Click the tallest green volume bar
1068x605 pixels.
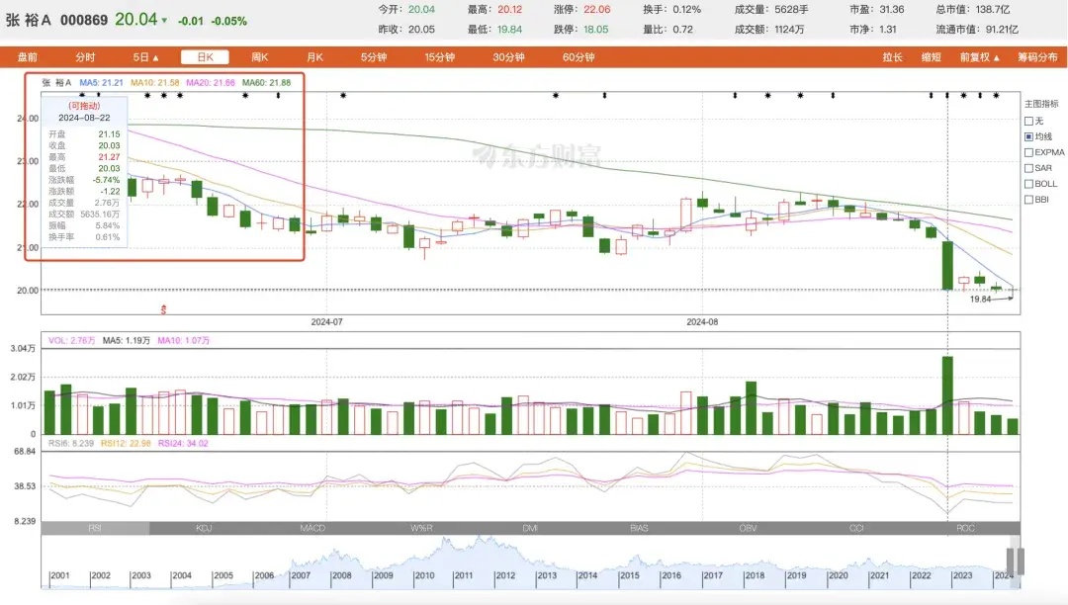point(947,395)
